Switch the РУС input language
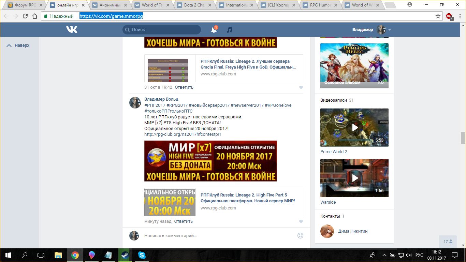 419,255
